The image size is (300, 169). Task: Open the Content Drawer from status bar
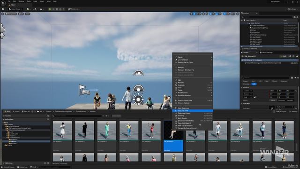(7, 167)
